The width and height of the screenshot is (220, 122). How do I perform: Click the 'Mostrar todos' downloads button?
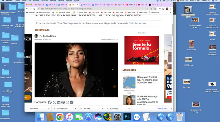[162, 108]
